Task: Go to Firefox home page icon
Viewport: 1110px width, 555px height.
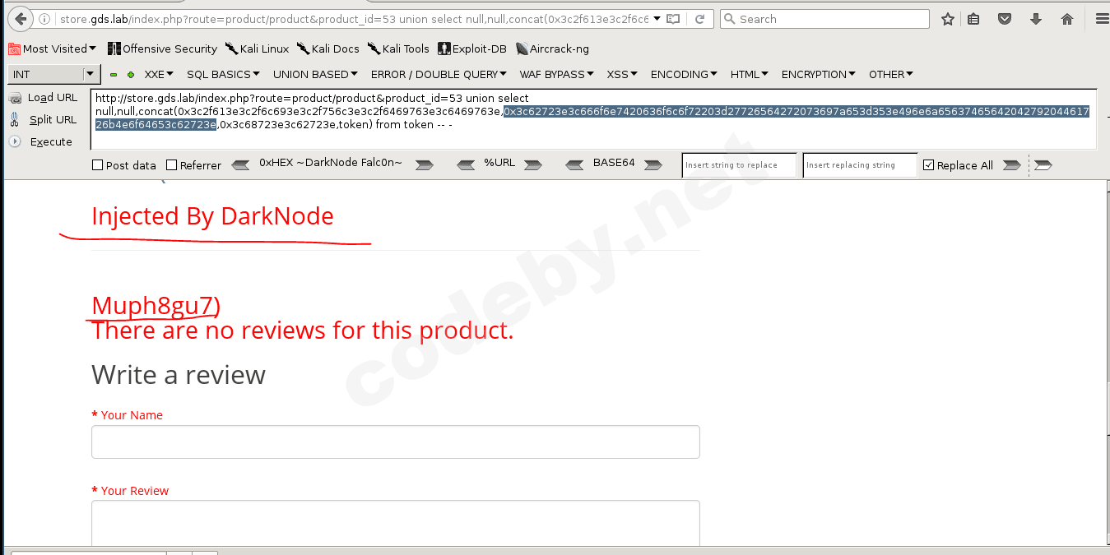Action: tap(1067, 19)
